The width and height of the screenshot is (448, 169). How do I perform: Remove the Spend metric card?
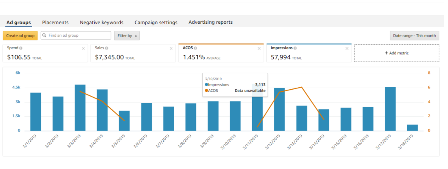(83, 49)
